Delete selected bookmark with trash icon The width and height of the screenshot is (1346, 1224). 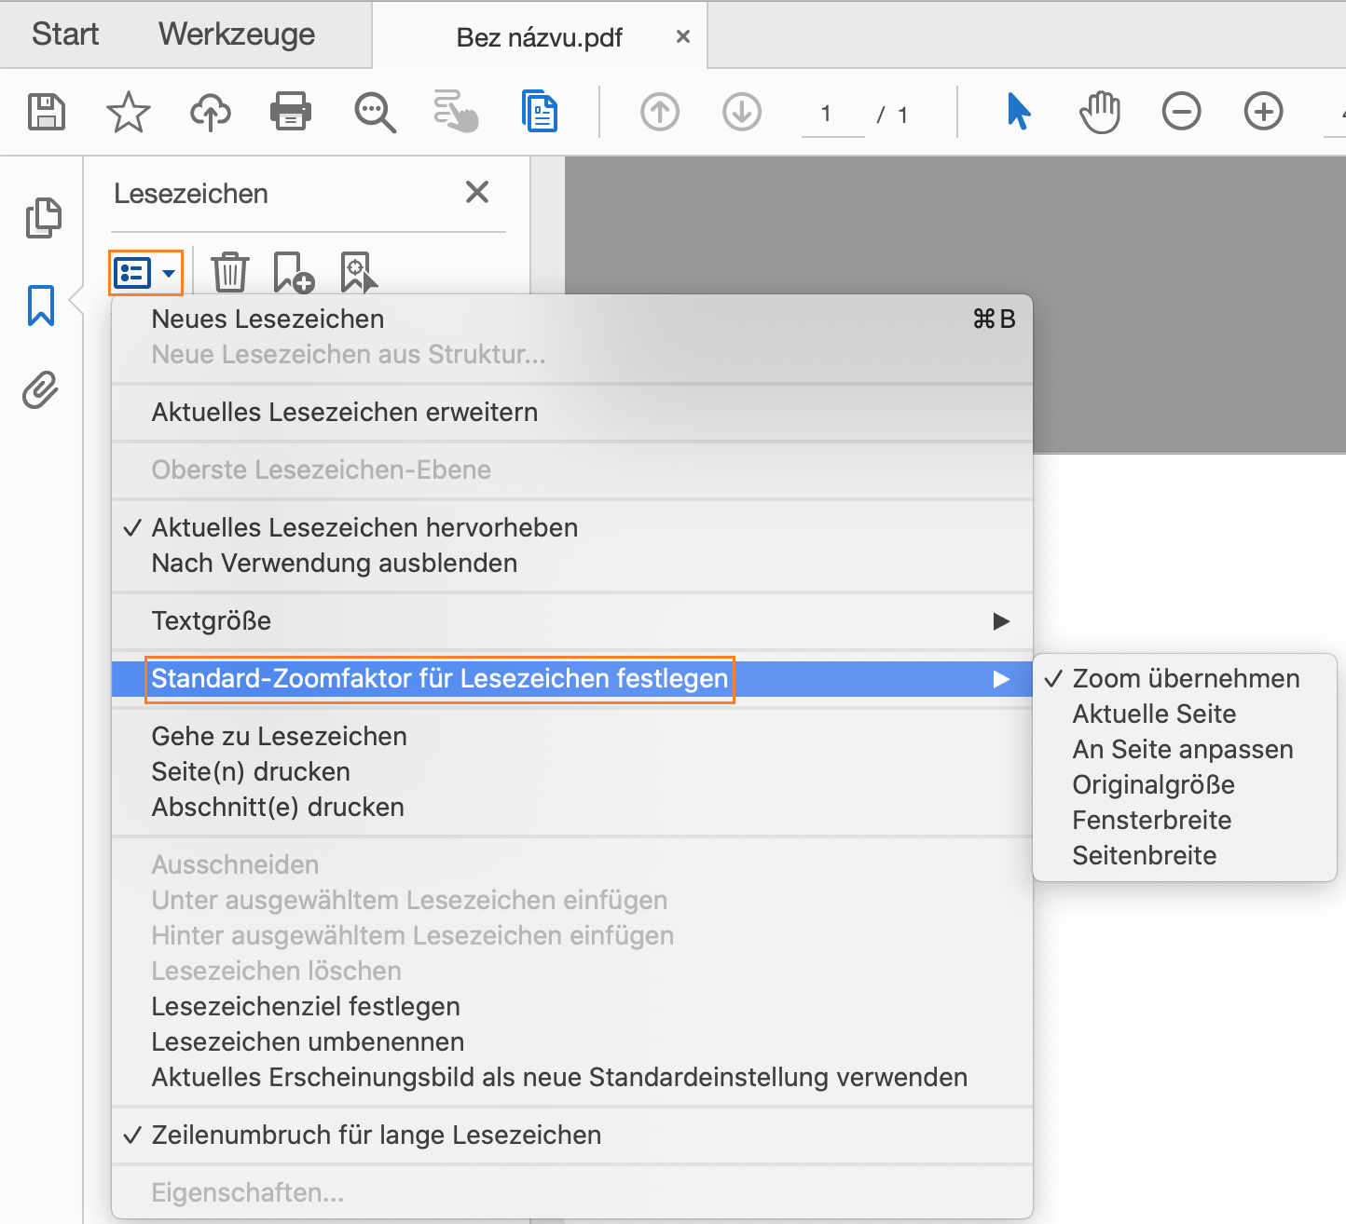tap(229, 273)
